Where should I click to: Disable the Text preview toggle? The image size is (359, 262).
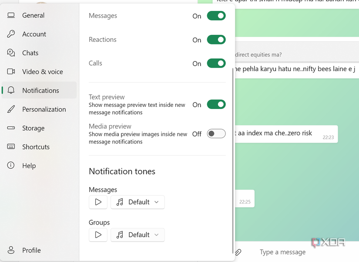tap(216, 105)
